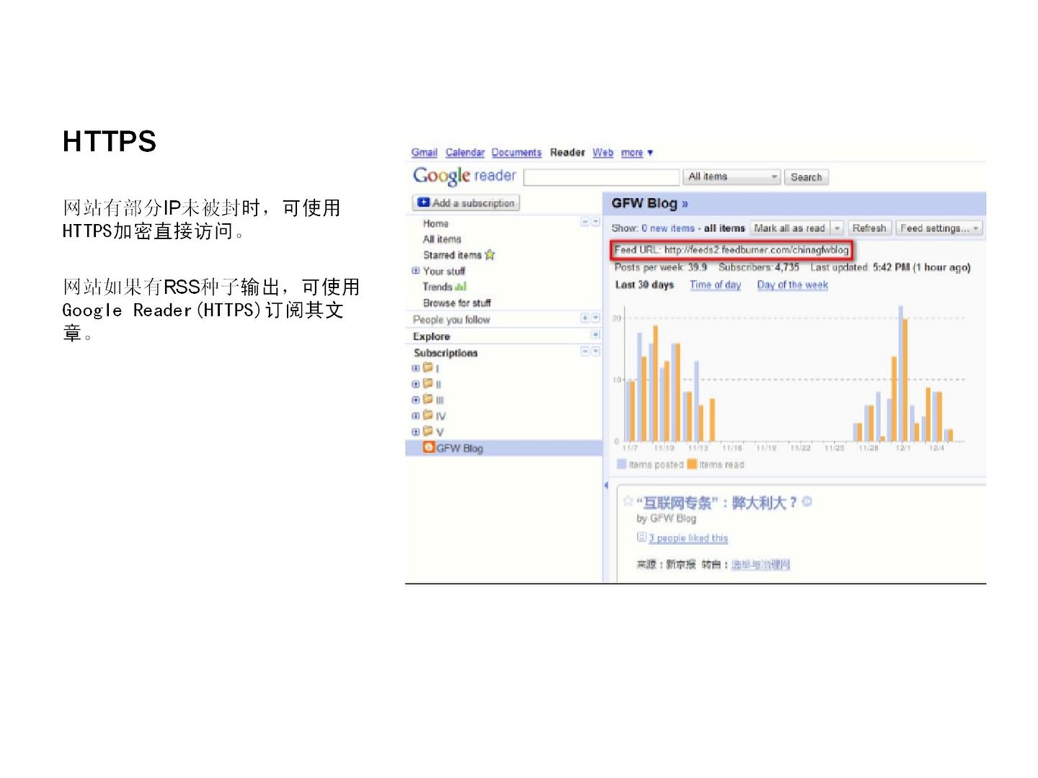
Task: Select 'People you follow' header
Action: [451, 320]
